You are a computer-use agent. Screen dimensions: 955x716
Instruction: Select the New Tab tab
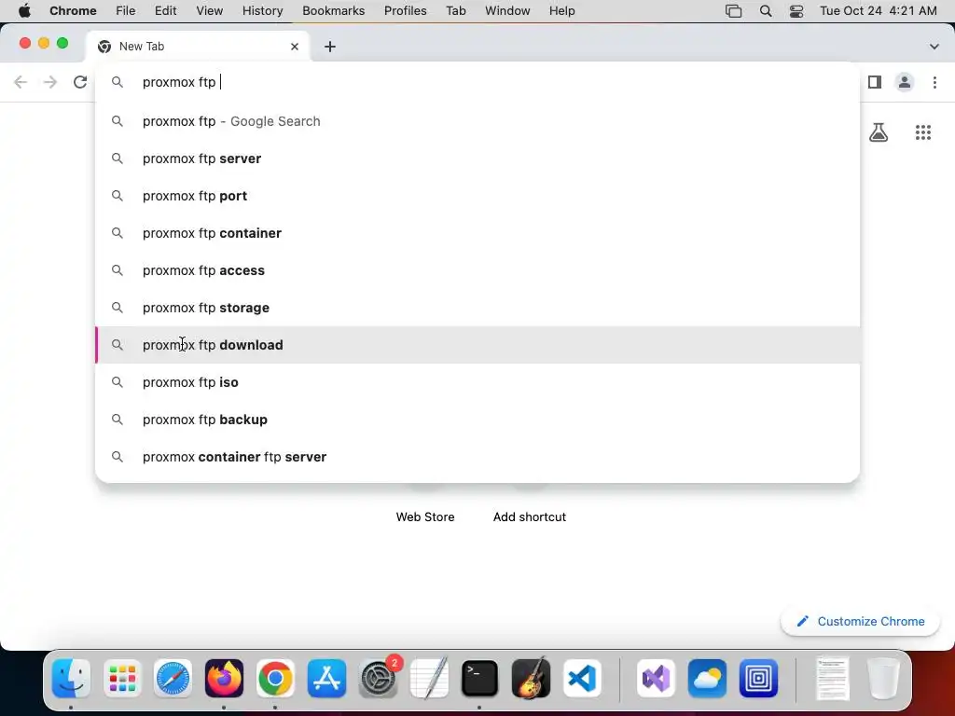(198, 47)
